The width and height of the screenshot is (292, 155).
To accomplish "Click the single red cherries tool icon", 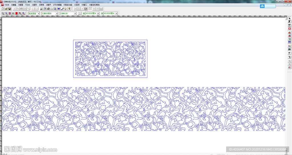I will (289, 32).
